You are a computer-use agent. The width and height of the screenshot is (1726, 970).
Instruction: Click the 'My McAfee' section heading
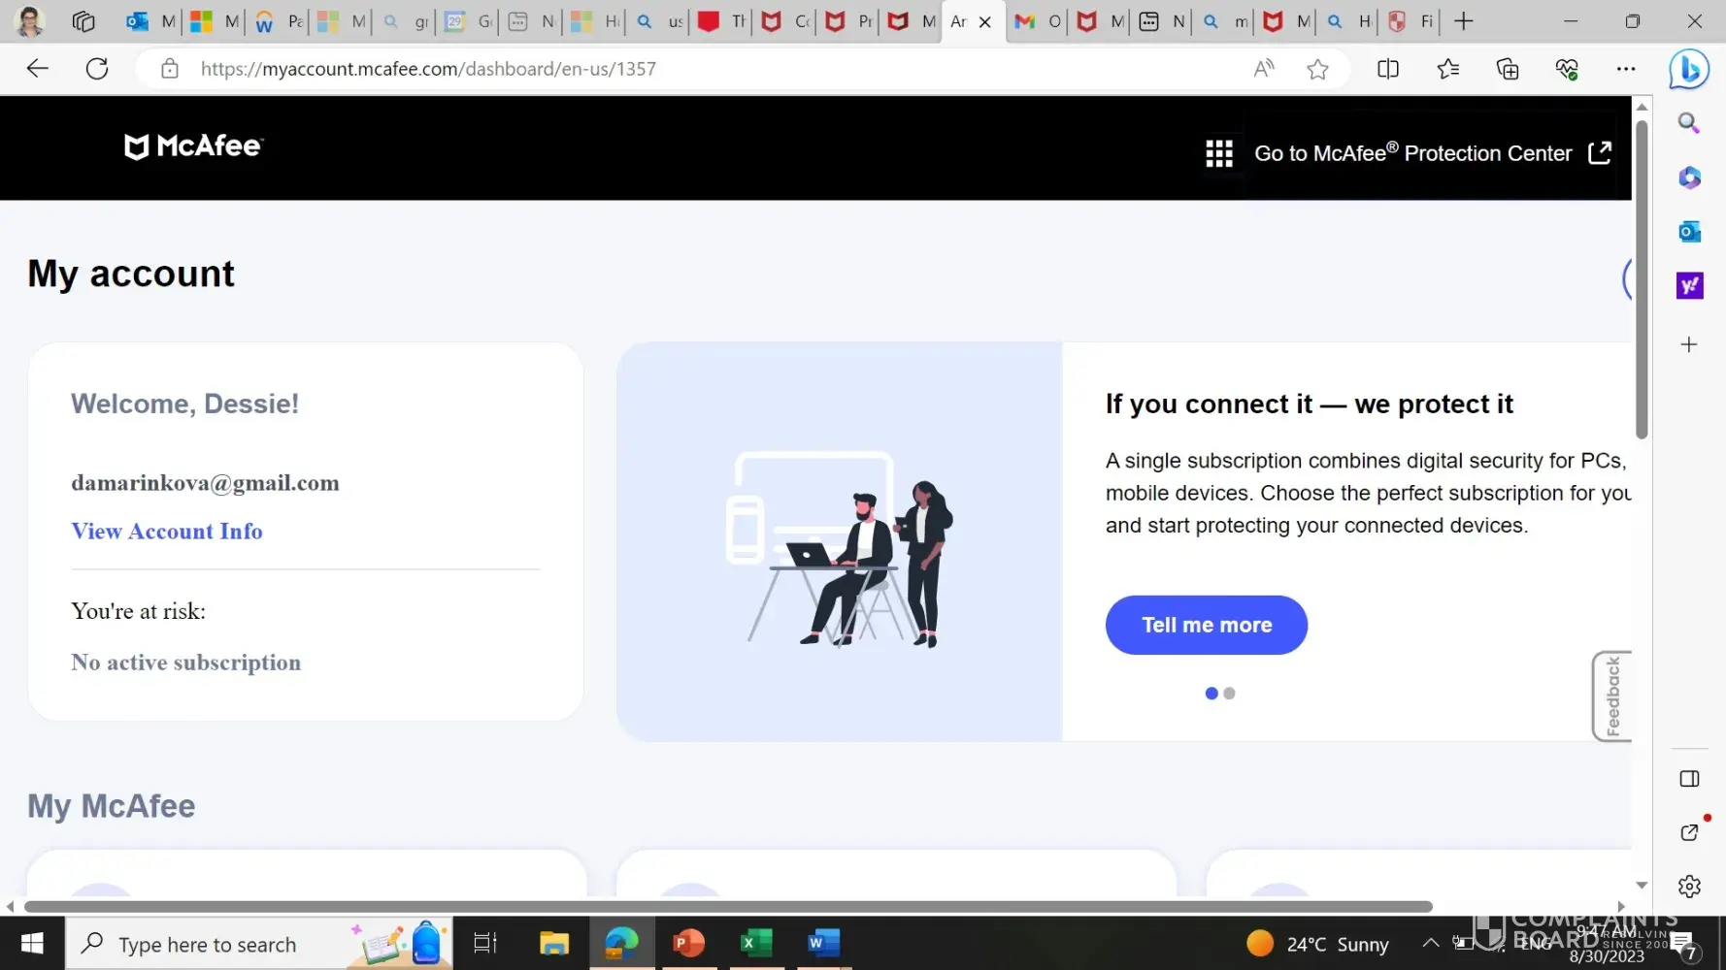pos(112,806)
